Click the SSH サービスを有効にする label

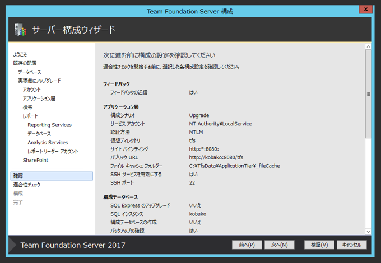click(x=136, y=174)
